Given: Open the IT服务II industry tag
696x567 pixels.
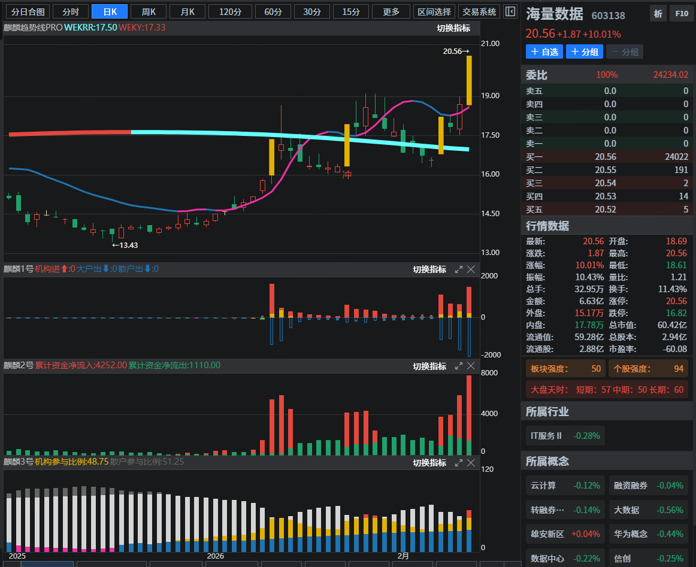Looking at the screenshot, I should [565, 436].
